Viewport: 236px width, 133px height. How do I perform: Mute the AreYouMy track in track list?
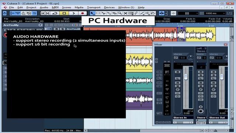point(56,29)
